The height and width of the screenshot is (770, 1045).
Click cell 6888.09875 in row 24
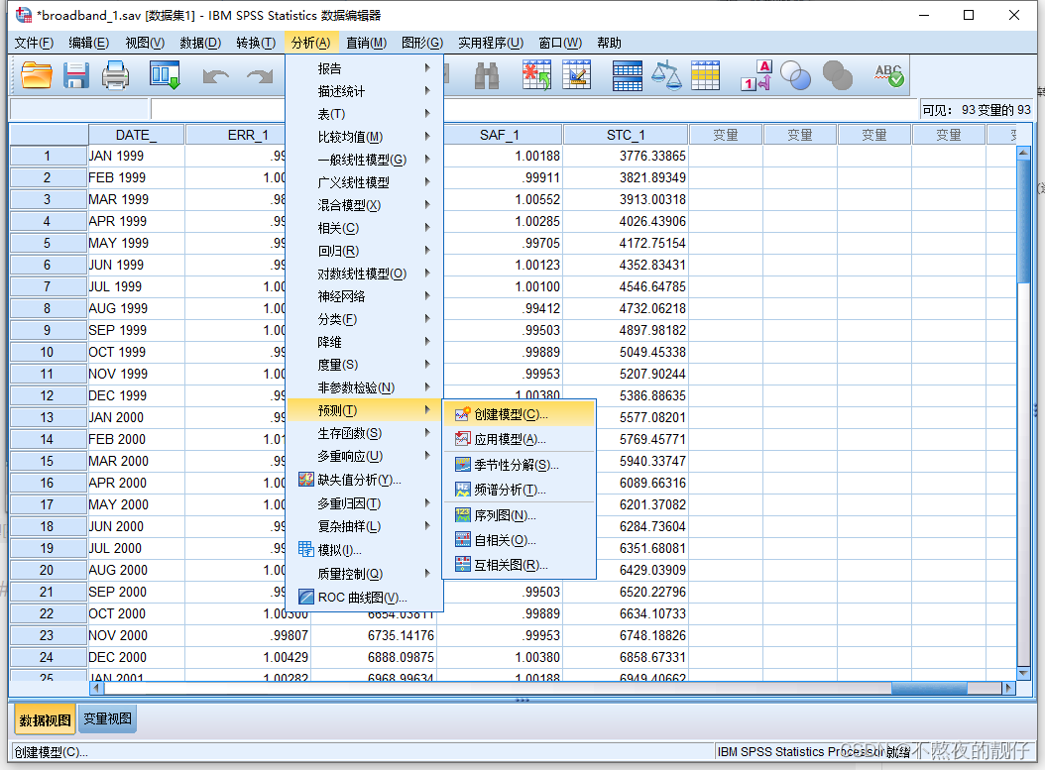coord(374,657)
